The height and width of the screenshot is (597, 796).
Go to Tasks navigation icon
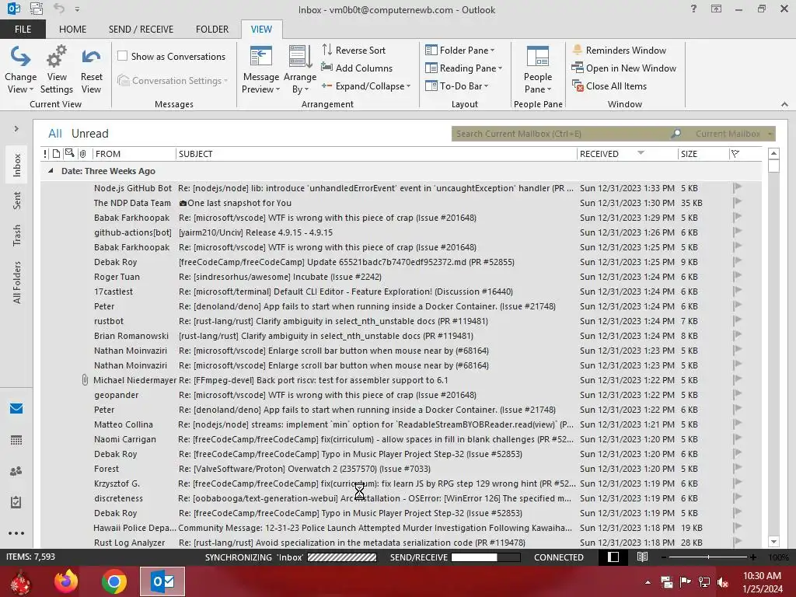coord(16,502)
